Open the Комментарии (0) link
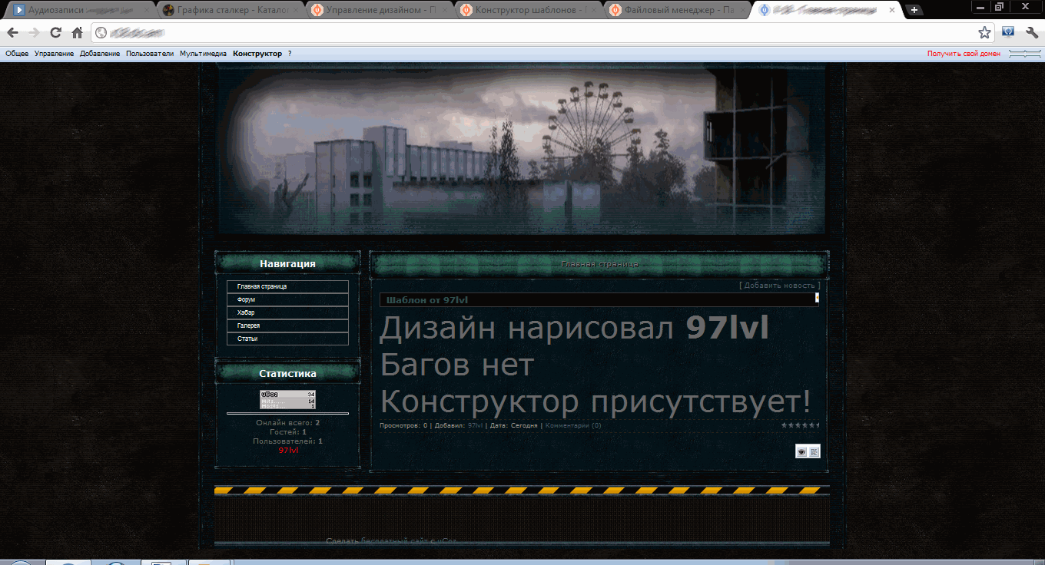1045x565 pixels. (x=573, y=425)
